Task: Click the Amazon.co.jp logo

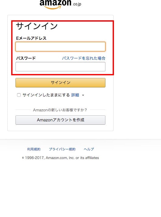Action: click(60, 5)
